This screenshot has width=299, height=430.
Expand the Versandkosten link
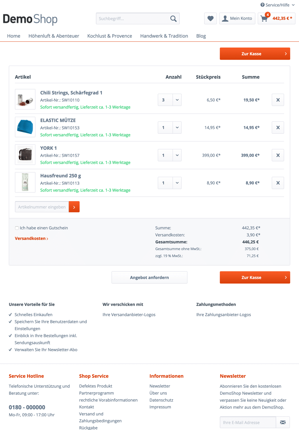tap(32, 238)
